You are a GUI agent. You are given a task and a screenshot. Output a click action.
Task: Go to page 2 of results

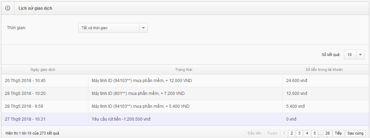pos(292,133)
